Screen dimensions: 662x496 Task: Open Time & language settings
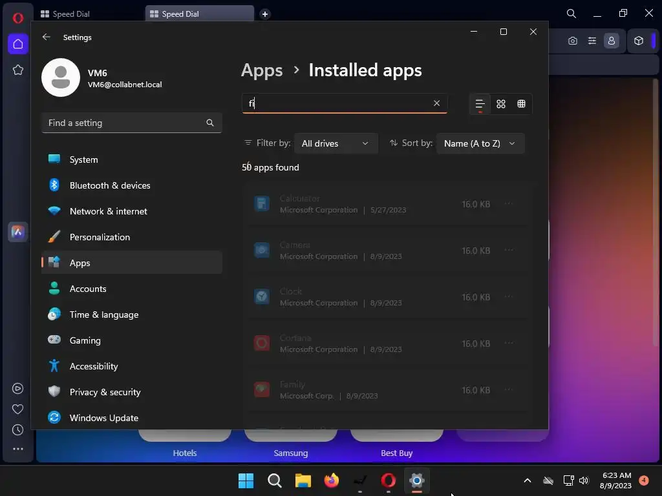[x=132, y=315]
